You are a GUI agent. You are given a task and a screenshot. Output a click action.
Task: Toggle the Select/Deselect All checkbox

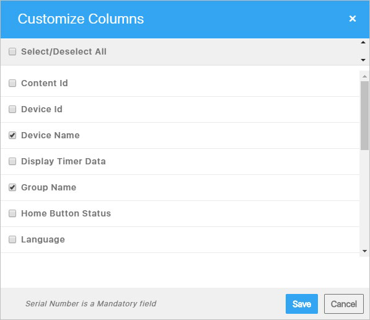[x=12, y=51]
